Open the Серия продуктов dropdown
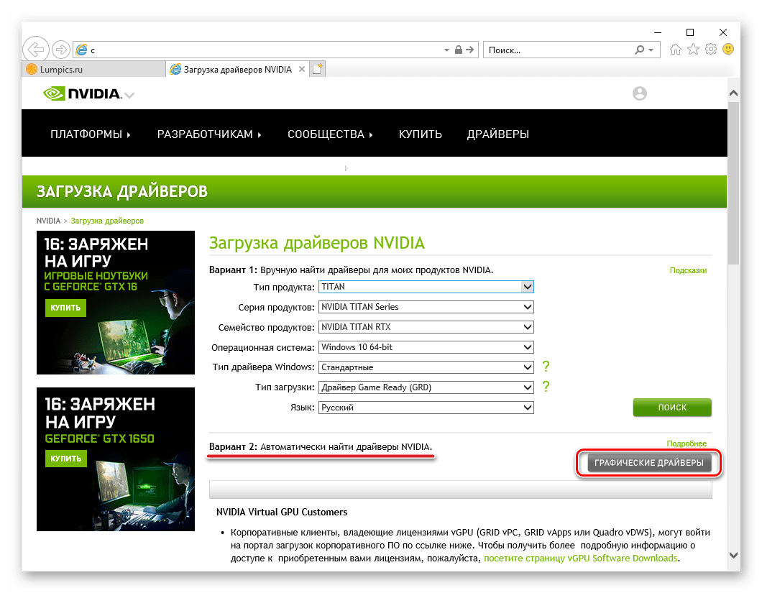762x593 pixels. point(426,307)
